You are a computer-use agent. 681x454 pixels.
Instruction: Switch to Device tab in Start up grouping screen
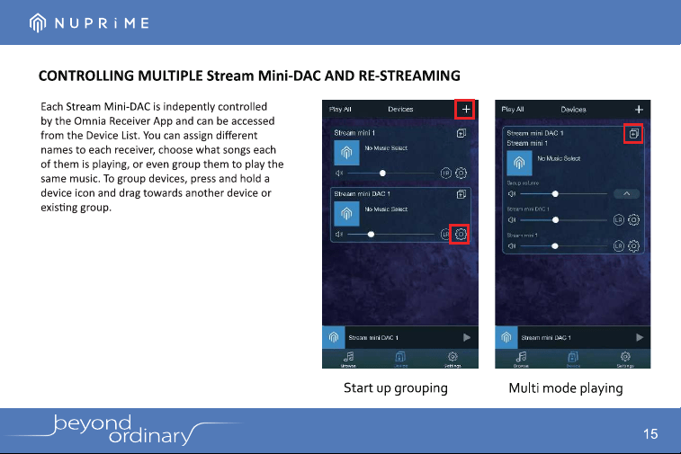[x=400, y=360]
